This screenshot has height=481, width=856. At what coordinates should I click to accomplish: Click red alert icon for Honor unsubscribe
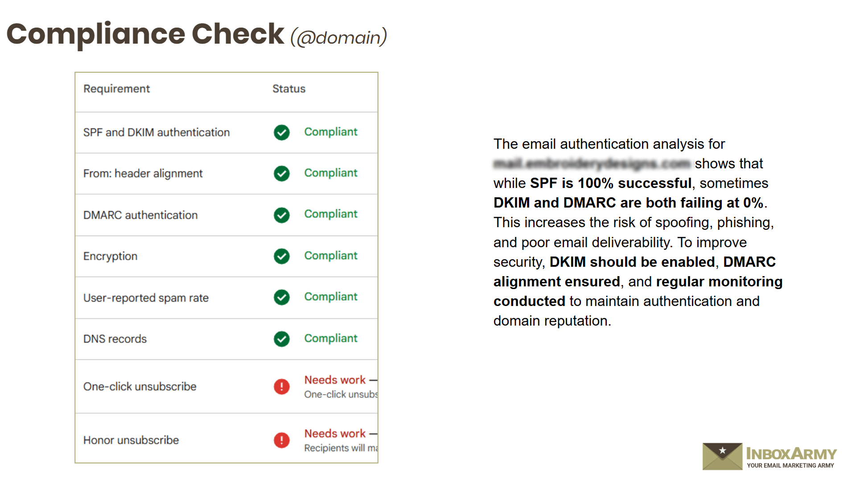coord(281,440)
